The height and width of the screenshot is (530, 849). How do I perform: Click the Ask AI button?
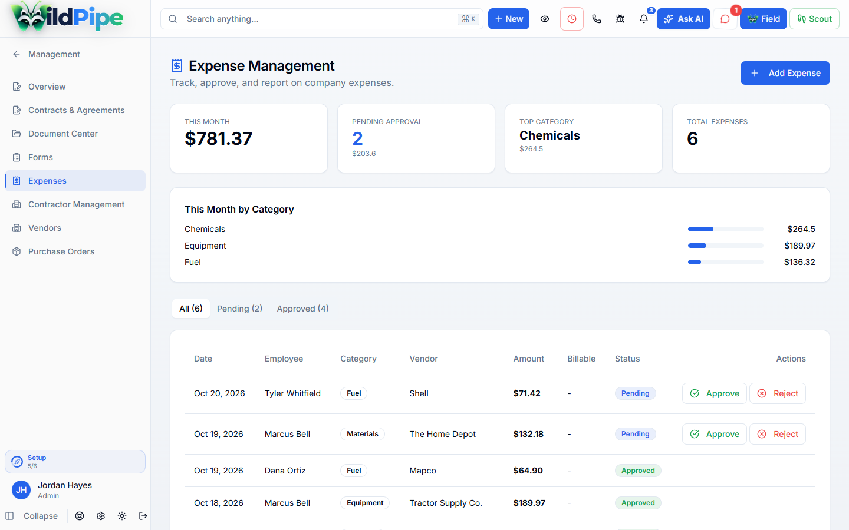click(683, 19)
